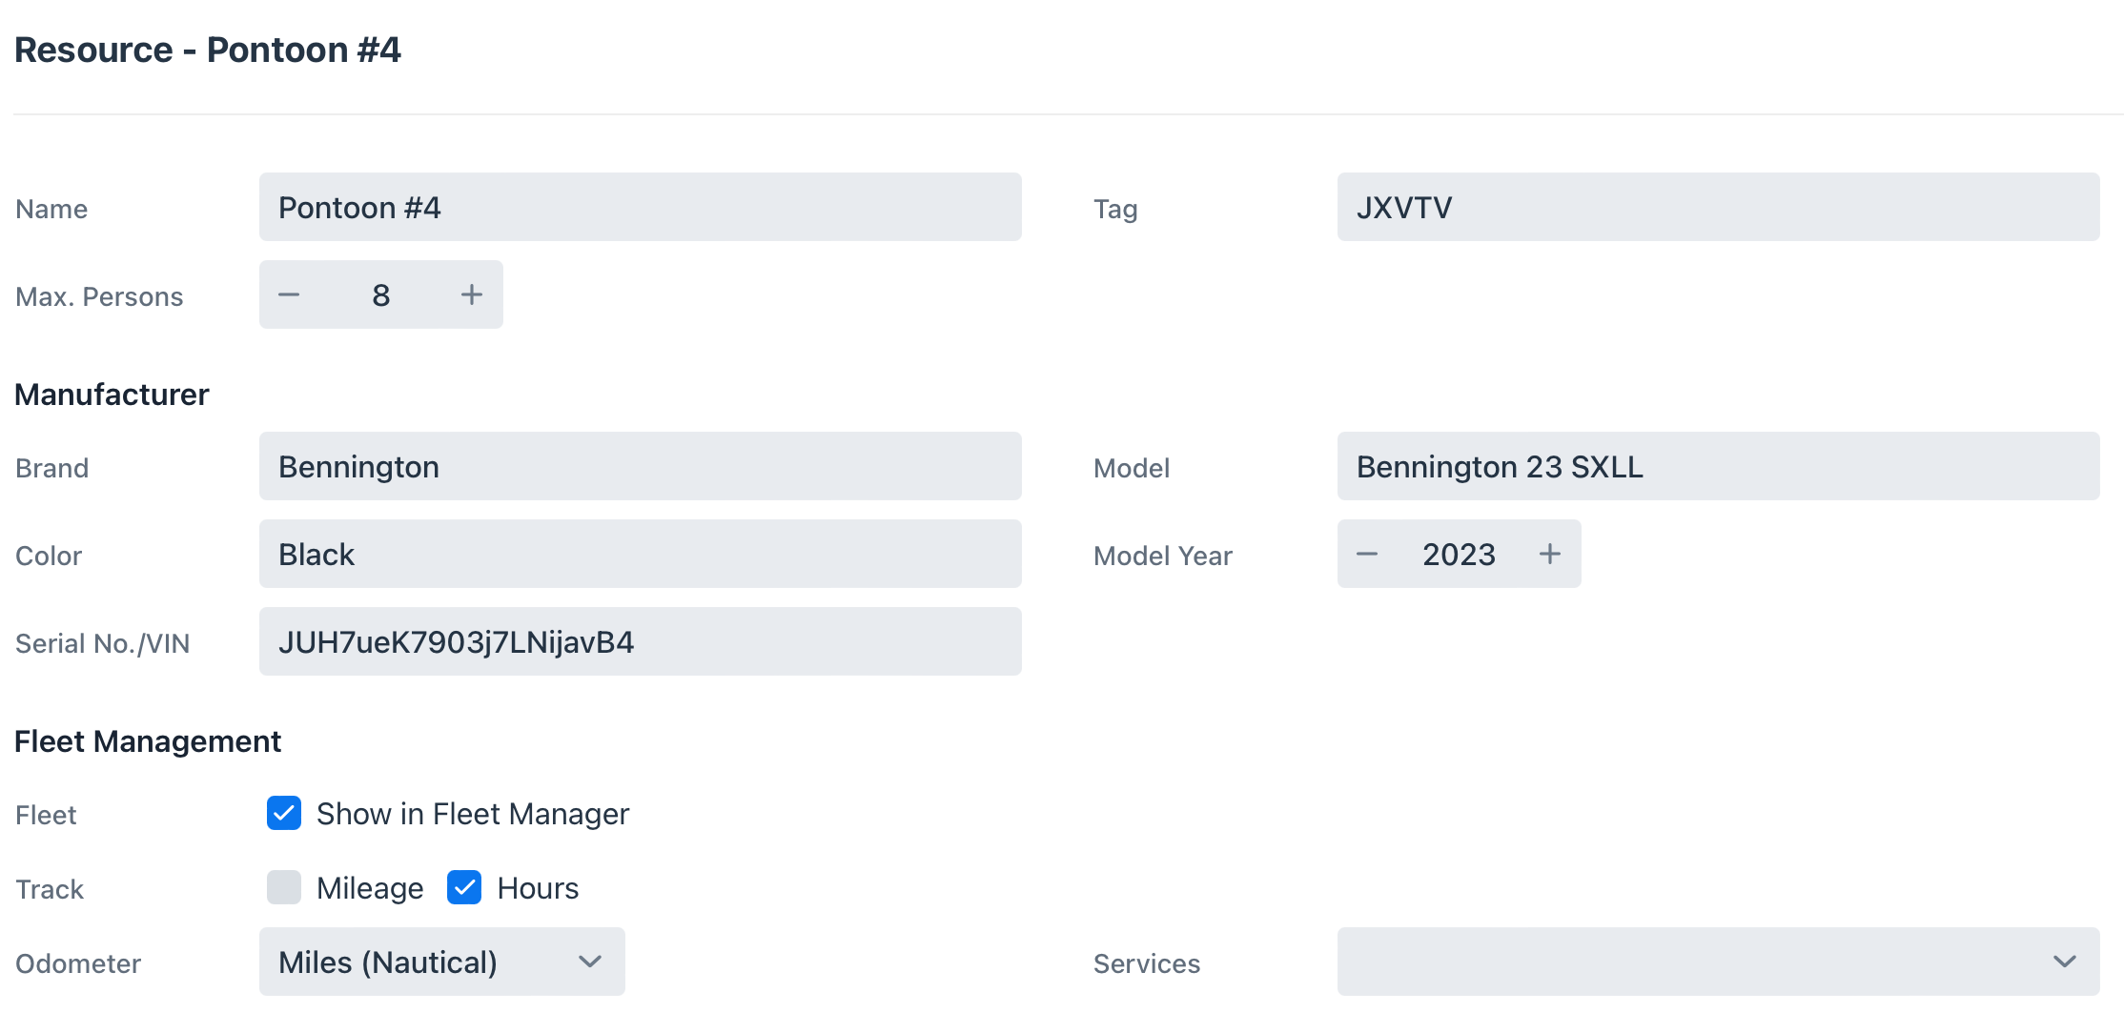Increase Model Year with plus button

[x=1550, y=555]
